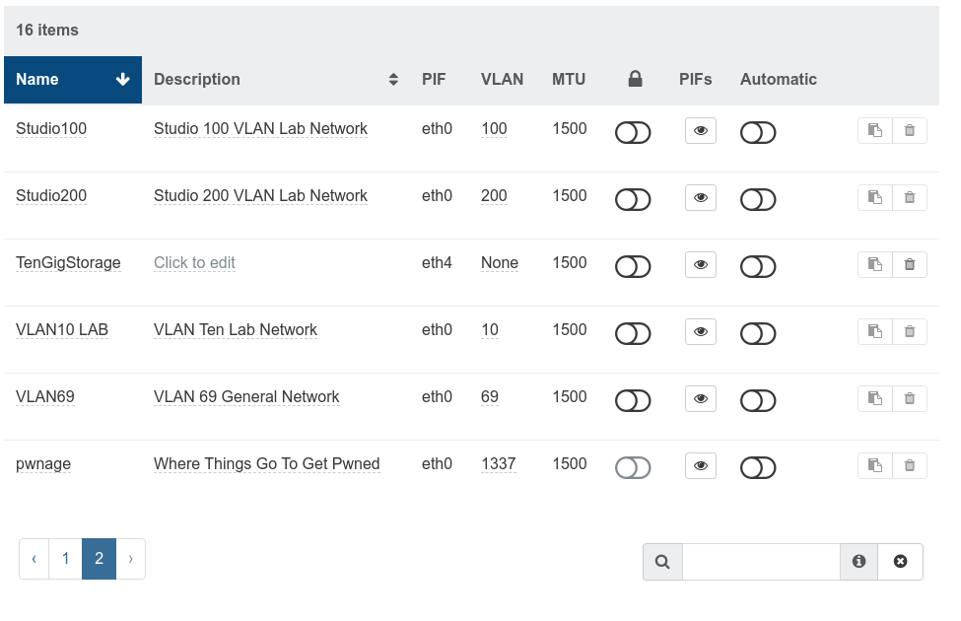961x621 pixels.
Task: Open the filter info icon
Action: pos(858,562)
